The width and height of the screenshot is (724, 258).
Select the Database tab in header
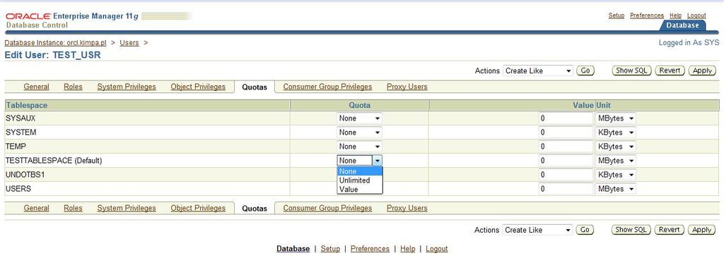(x=682, y=25)
